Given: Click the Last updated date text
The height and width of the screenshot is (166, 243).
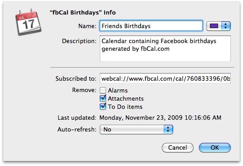Looking at the screenshot, I should [x=160, y=117].
